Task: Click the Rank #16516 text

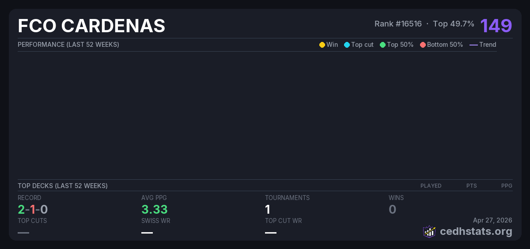Action: (398, 24)
